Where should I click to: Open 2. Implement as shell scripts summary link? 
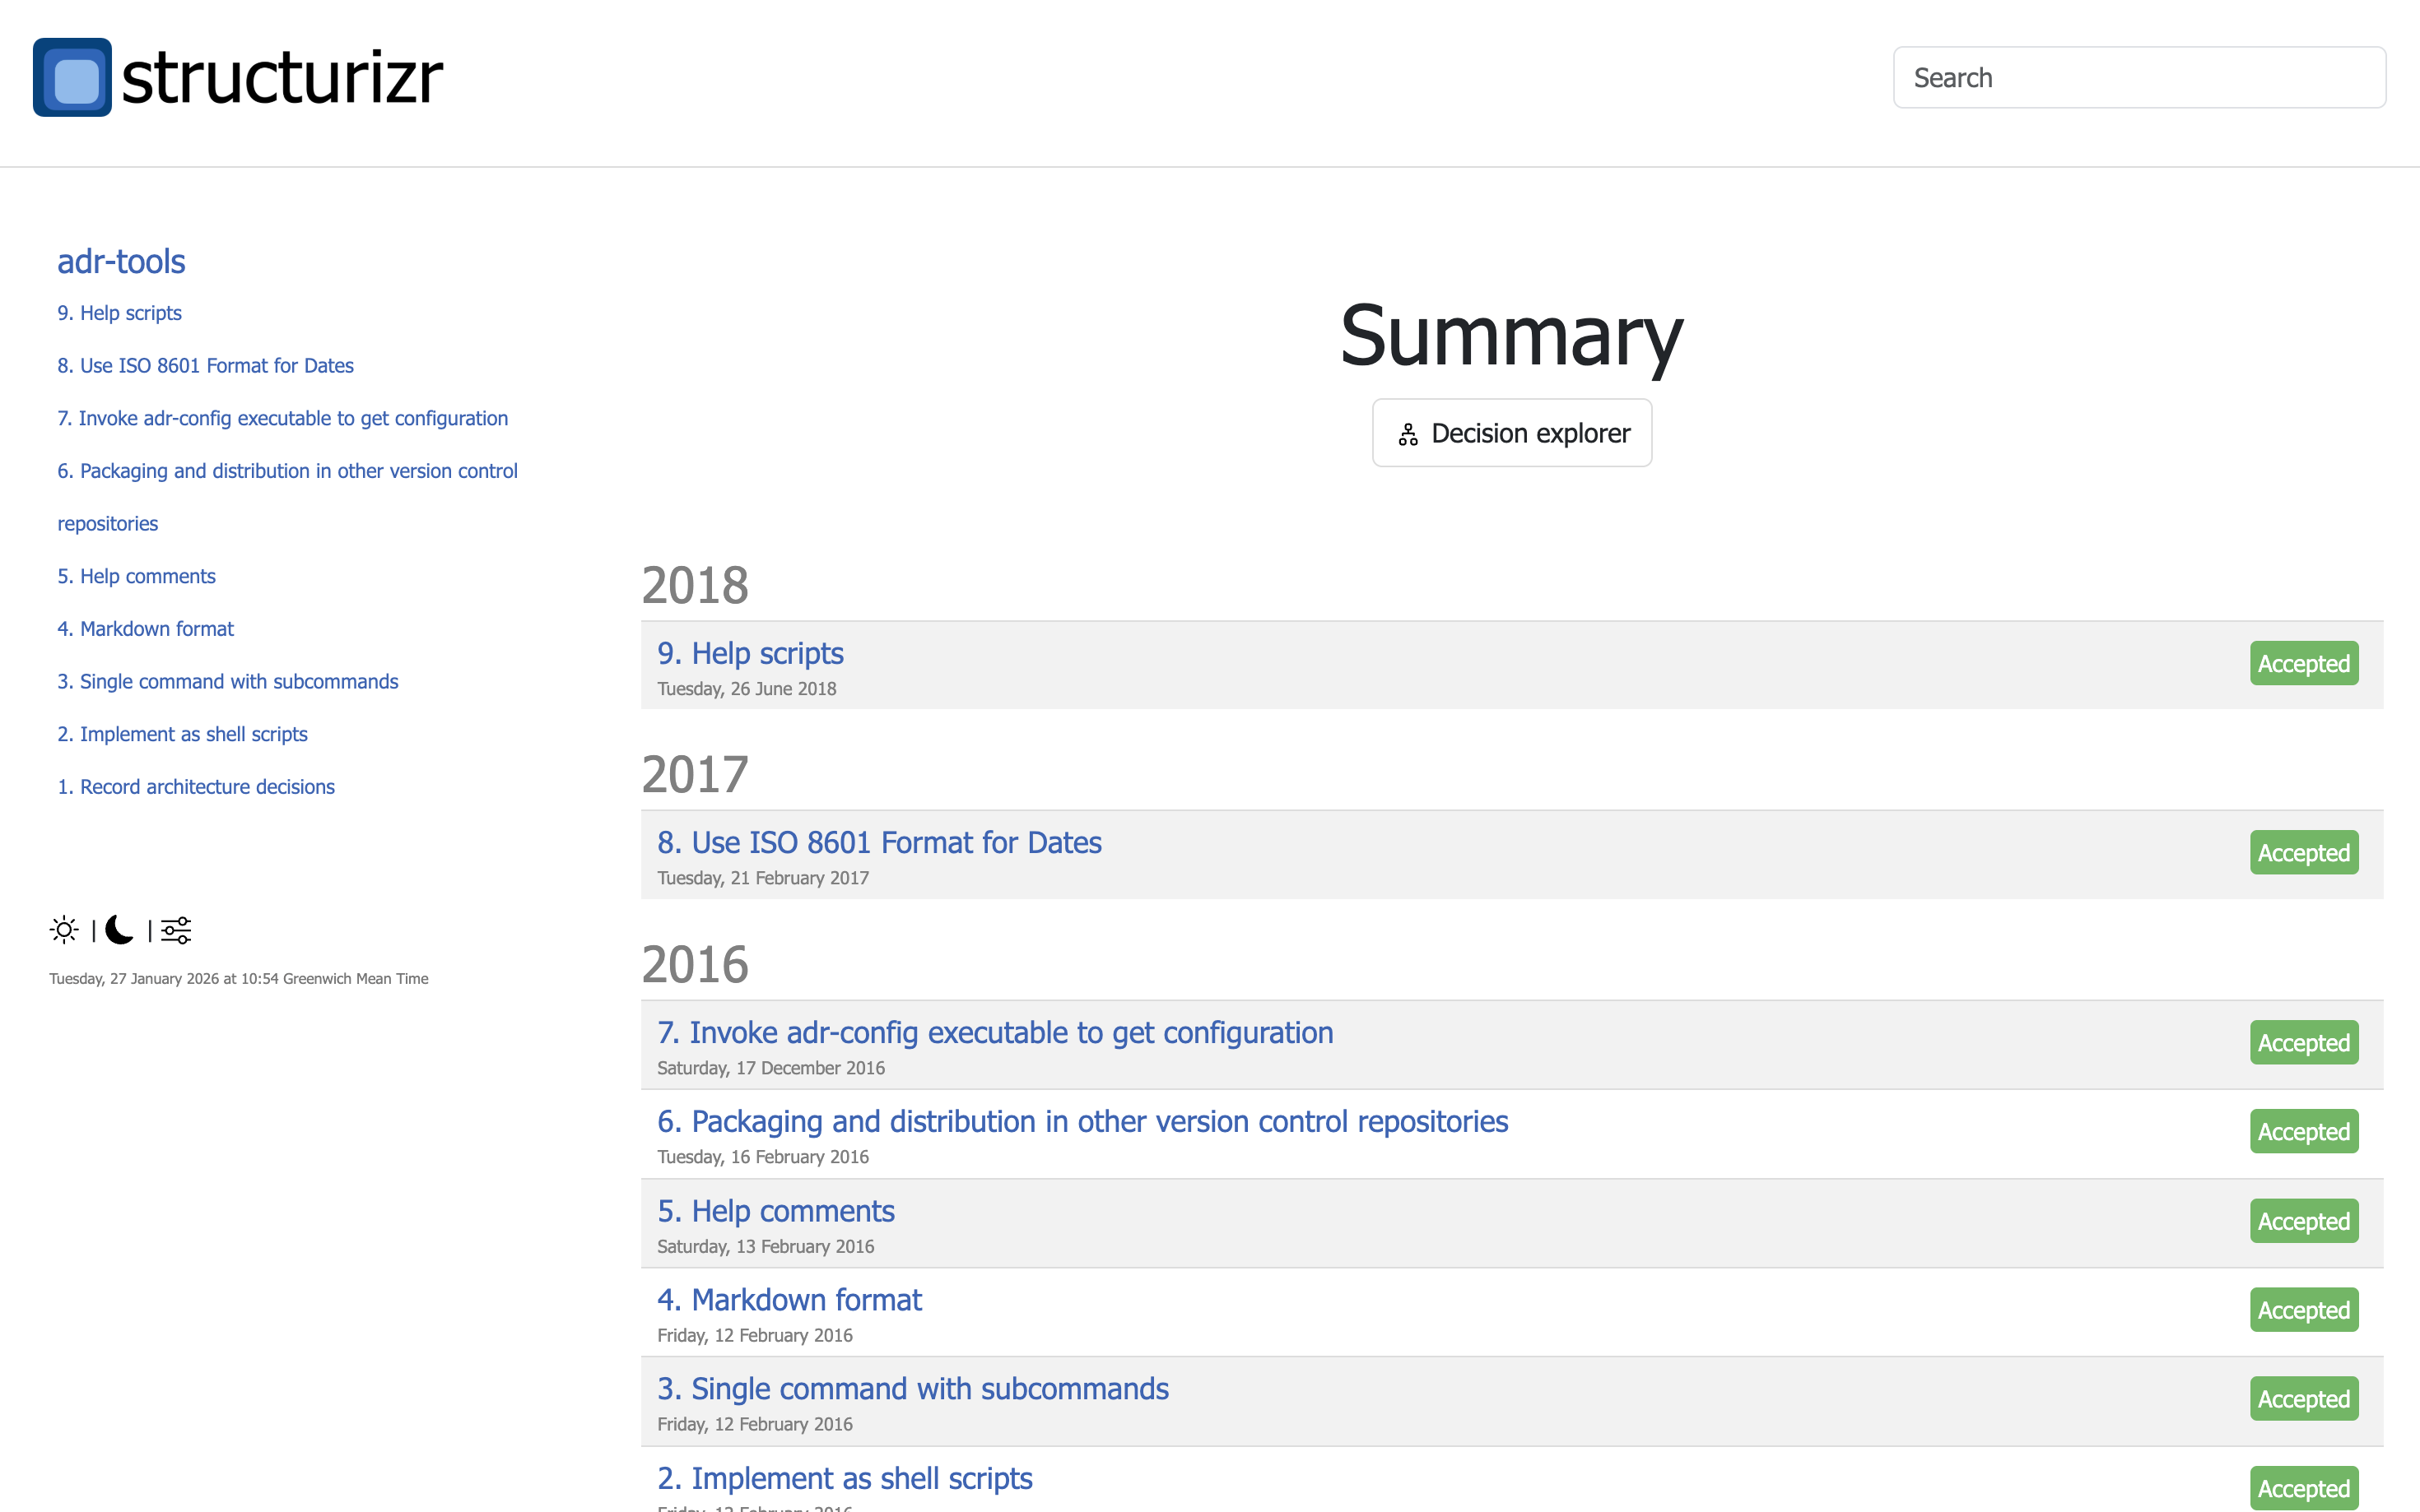pos(845,1478)
